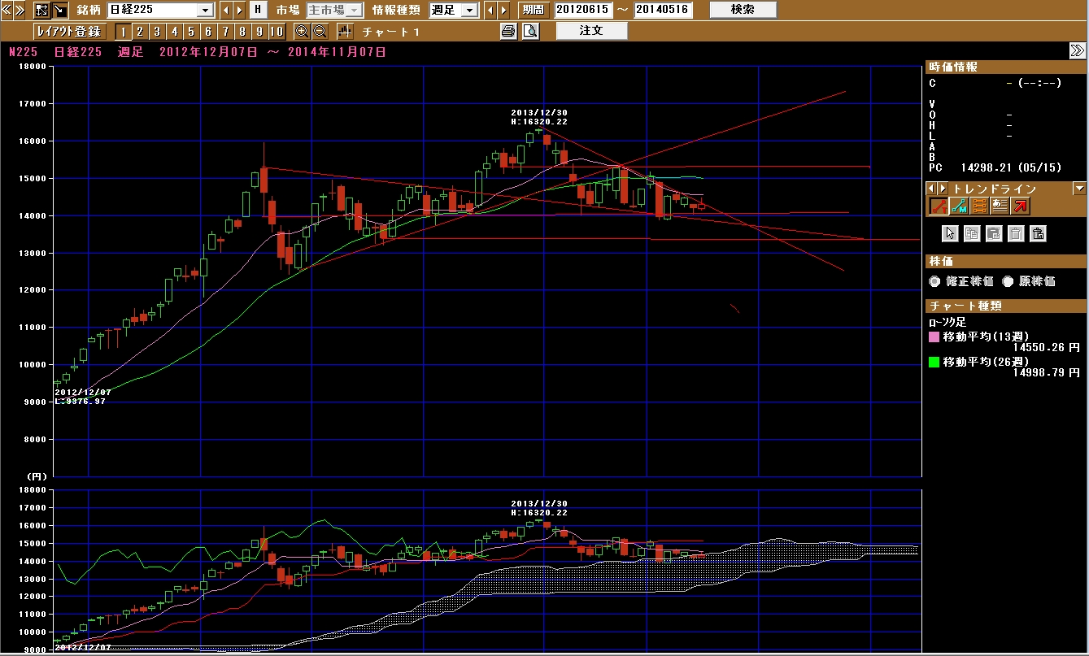This screenshot has height=656, width=1089.
Task: Switch to layout tab 7
Action: pyautogui.click(x=224, y=31)
